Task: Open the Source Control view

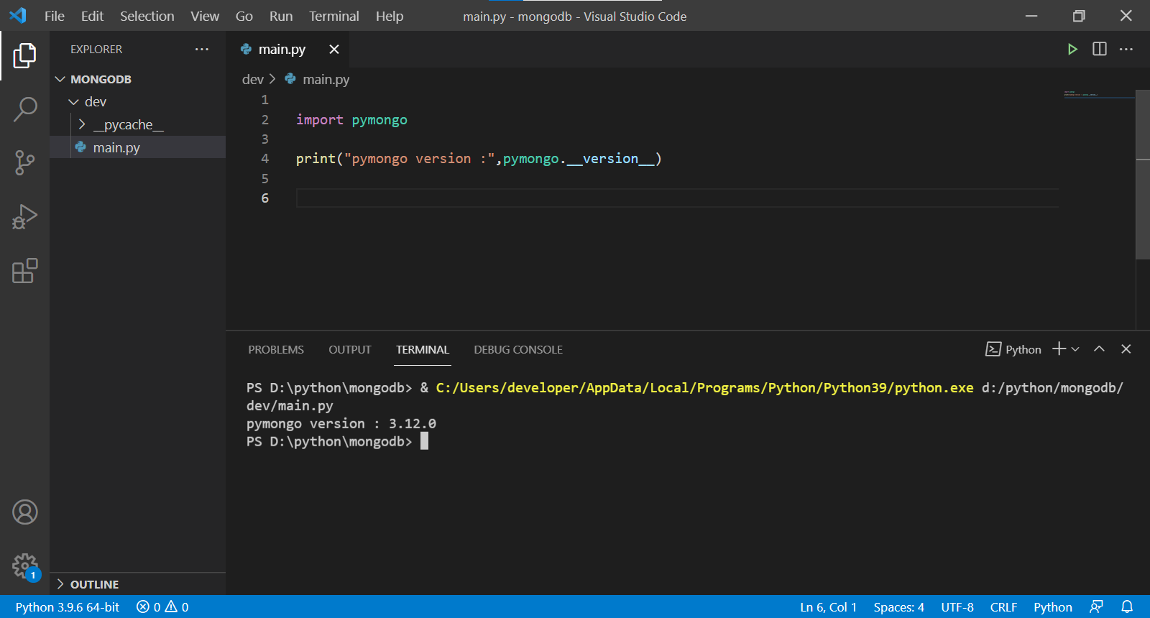Action: tap(24, 163)
